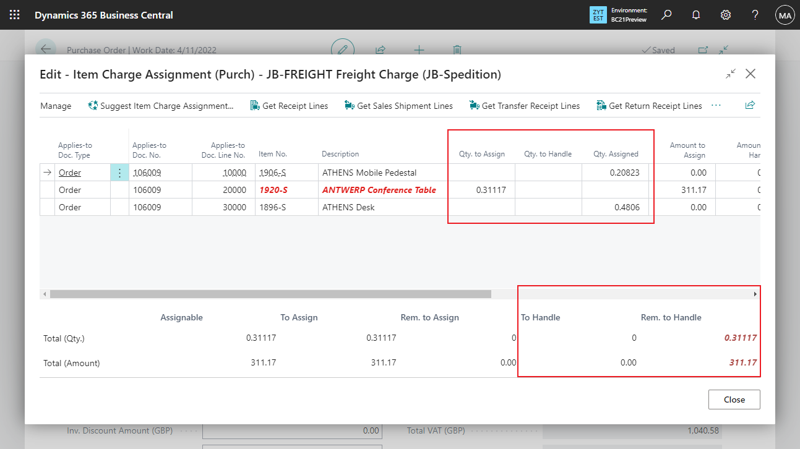Open the settings gear
This screenshot has height=449, width=800.
[726, 15]
